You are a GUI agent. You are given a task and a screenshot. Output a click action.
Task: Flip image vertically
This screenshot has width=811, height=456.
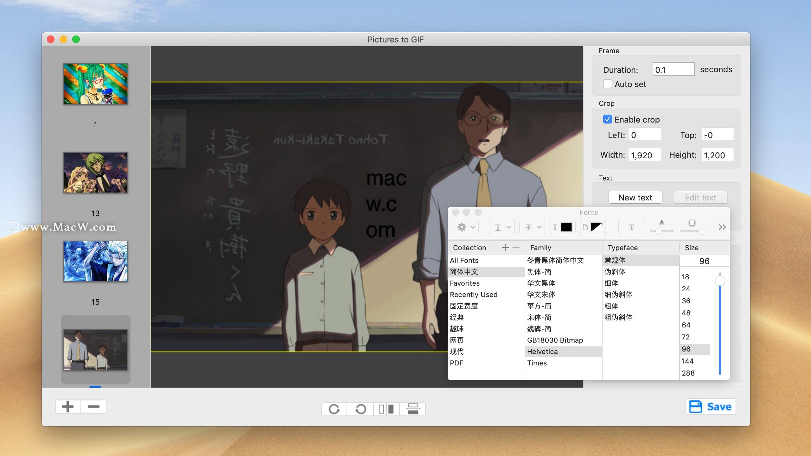click(x=413, y=409)
